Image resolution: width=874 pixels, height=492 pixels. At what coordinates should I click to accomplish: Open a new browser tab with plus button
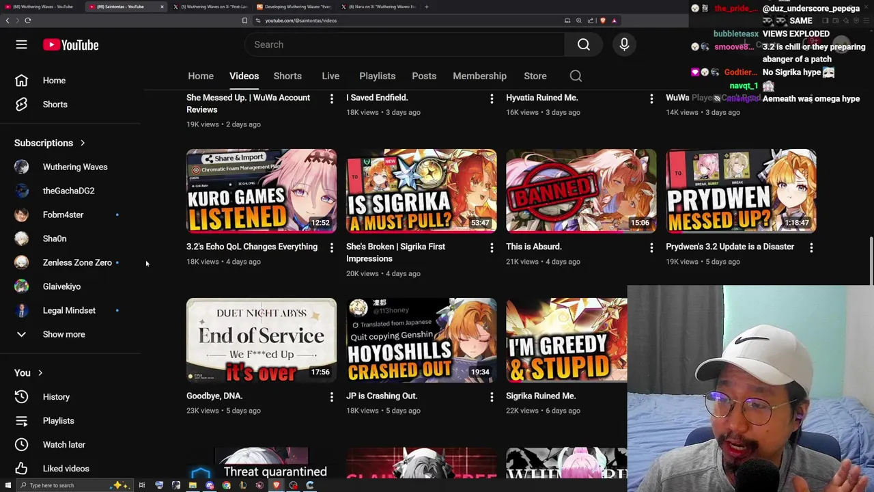click(426, 7)
